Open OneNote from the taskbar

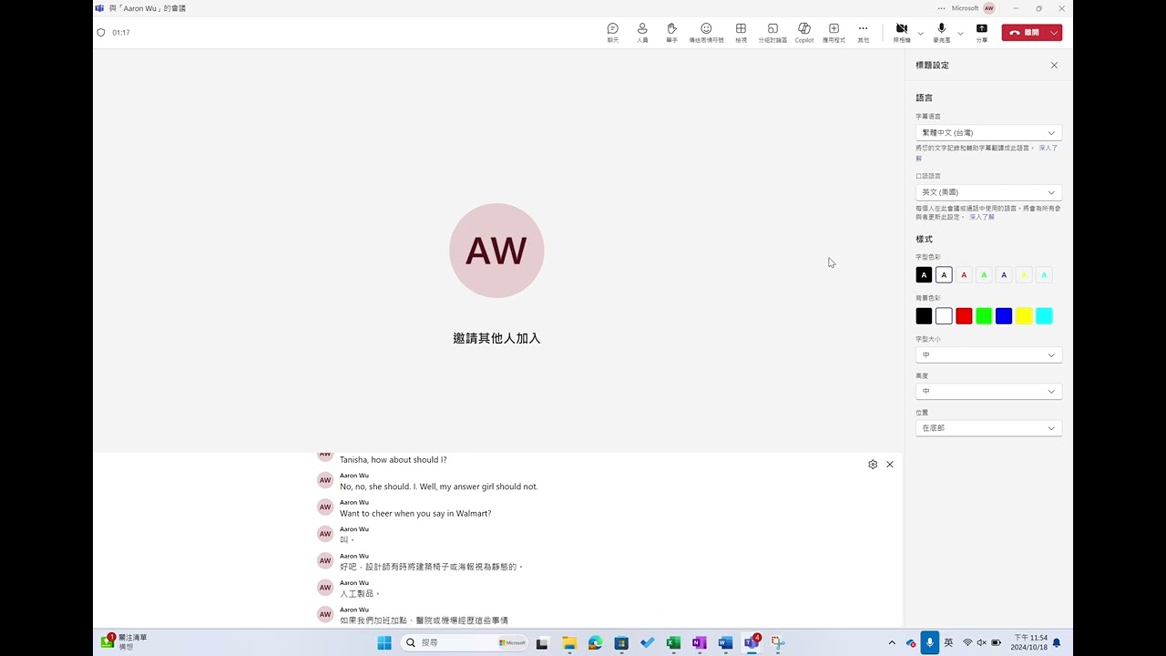point(699,642)
